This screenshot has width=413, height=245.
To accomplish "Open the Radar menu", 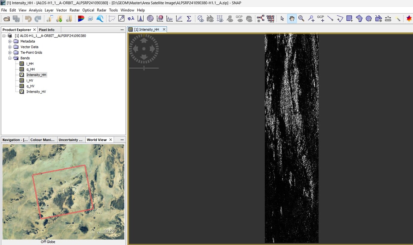I will coord(101,10).
